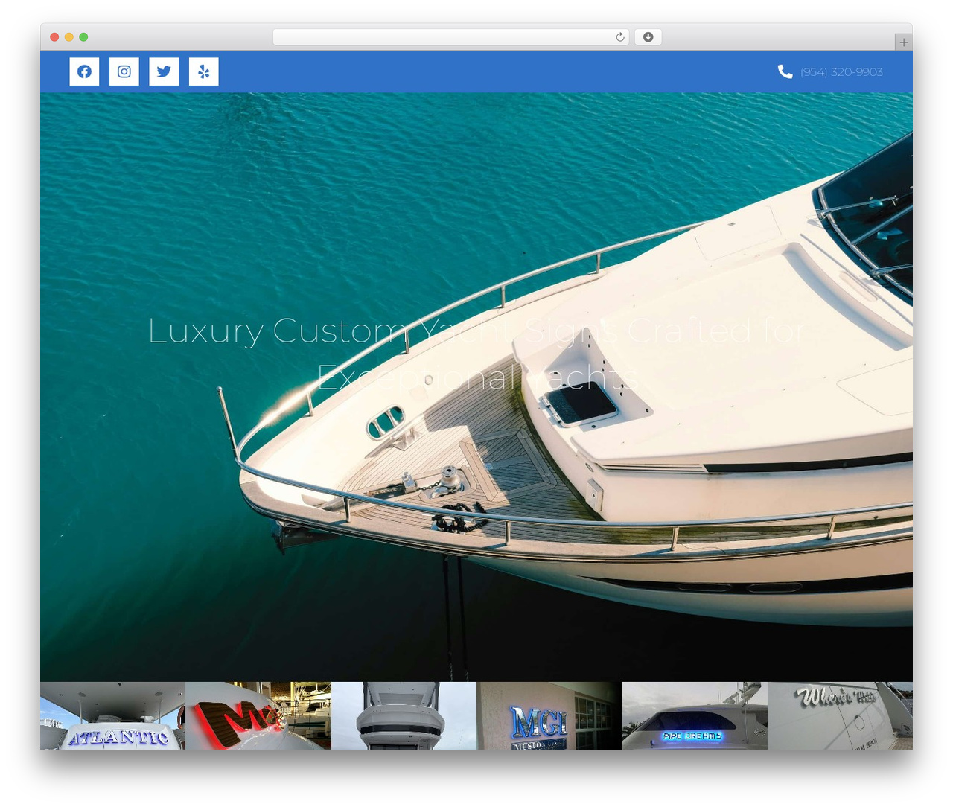Click the Luxury Custom Yacht Signs headline
The width and height of the screenshot is (953, 807).
tap(476, 354)
